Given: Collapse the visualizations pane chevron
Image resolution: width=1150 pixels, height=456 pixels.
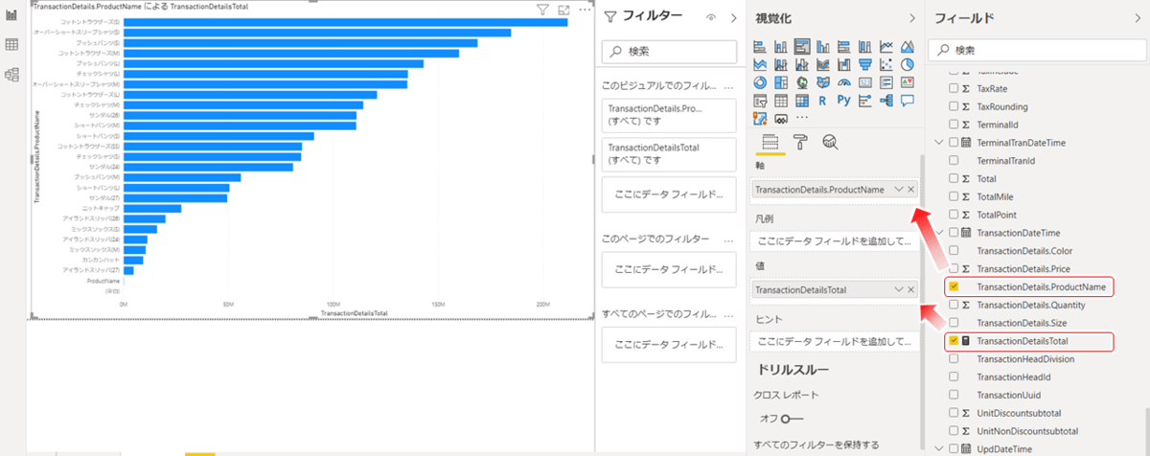Looking at the screenshot, I should (x=911, y=17).
